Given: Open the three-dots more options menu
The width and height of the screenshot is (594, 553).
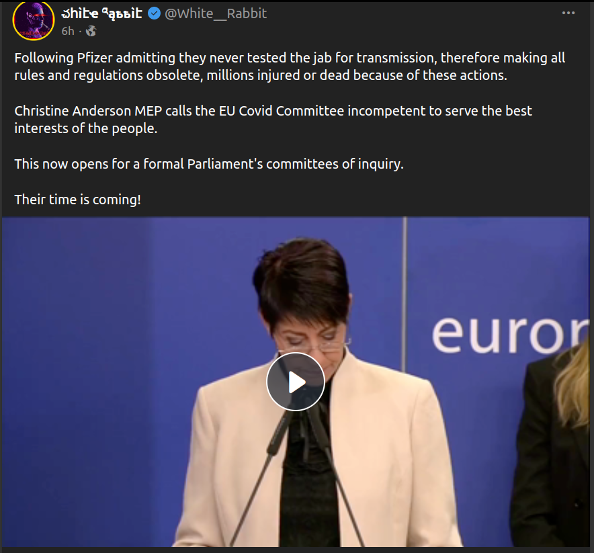Looking at the screenshot, I should [568, 13].
